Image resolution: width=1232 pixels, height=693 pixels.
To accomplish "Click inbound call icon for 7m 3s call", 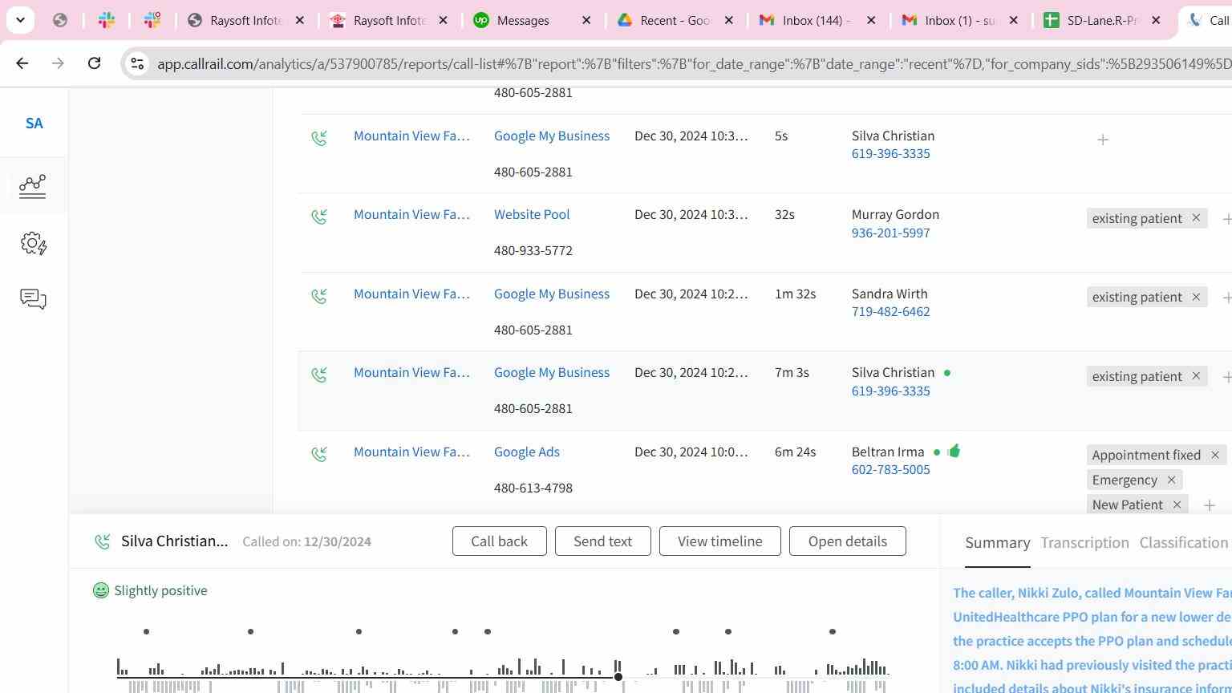I will tap(319, 375).
